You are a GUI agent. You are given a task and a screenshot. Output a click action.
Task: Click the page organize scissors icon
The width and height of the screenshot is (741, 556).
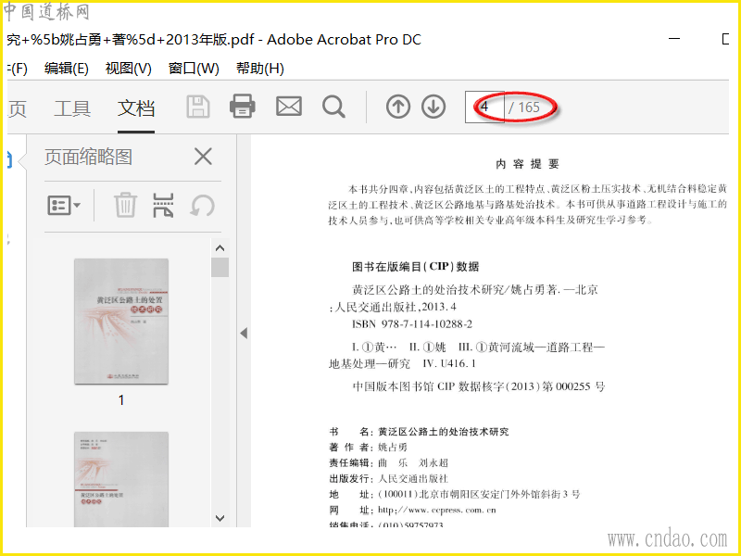[x=164, y=205]
